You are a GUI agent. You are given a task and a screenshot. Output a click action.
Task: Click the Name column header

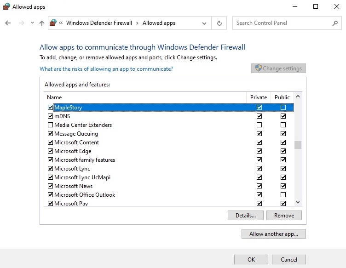point(54,97)
